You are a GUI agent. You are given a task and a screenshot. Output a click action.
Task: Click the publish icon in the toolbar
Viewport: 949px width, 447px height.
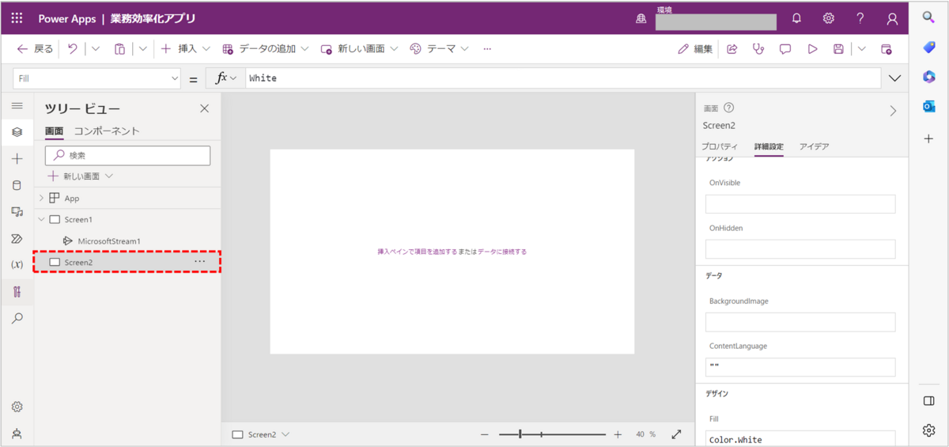(x=887, y=49)
